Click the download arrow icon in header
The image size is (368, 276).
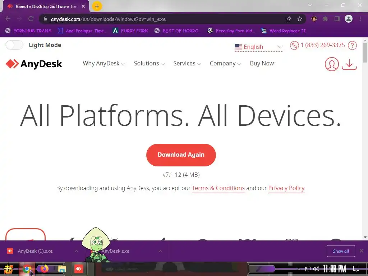pyautogui.click(x=349, y=64)
